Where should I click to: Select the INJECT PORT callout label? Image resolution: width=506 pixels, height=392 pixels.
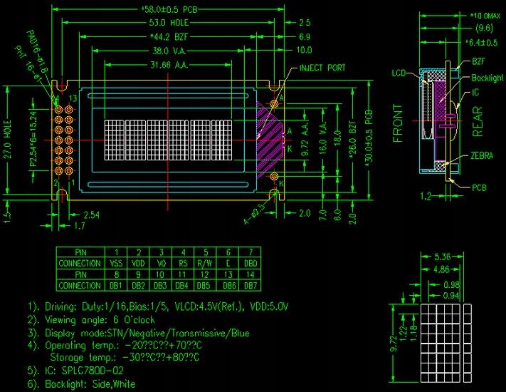(x=322, y=68)
